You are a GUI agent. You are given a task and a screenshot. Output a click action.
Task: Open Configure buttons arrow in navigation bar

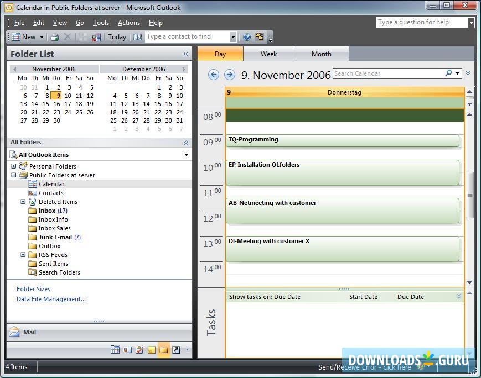point(187,349)
